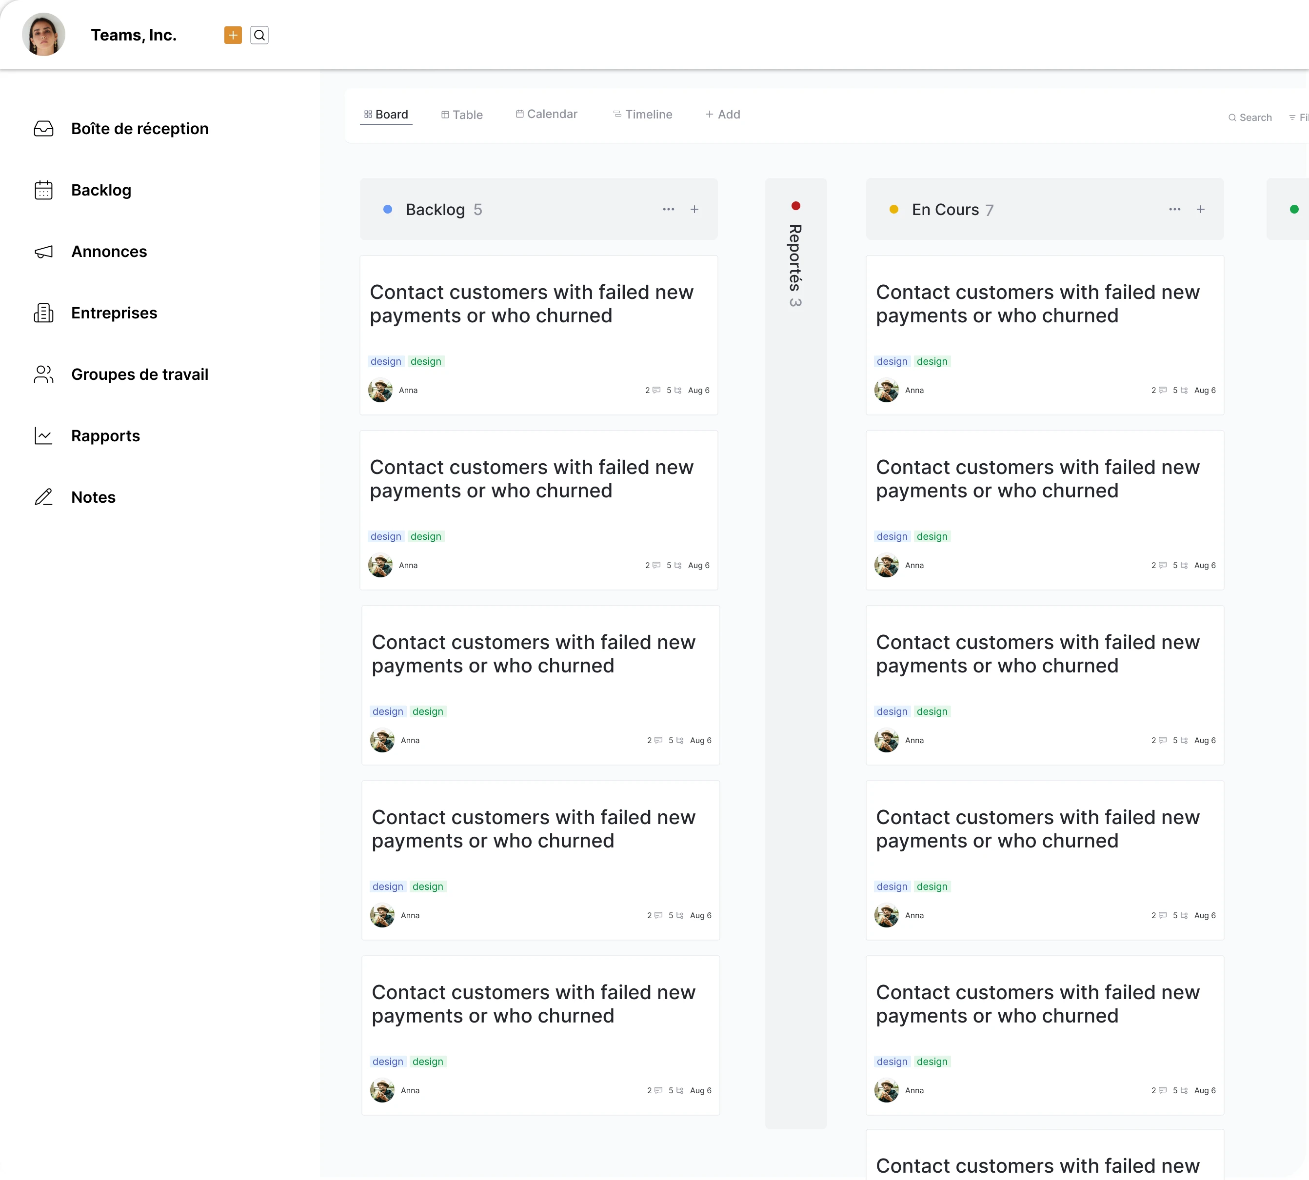Click the red Reportés status dot

[x=795, y=206]
